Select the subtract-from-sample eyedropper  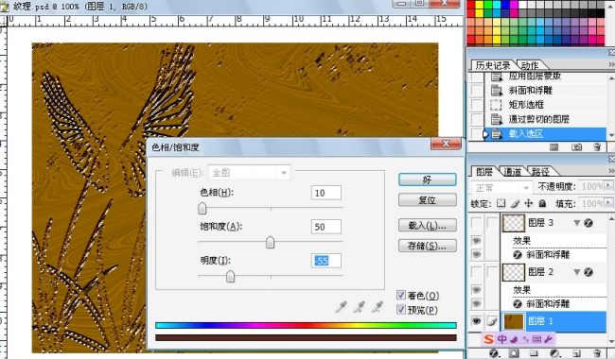(x=378, y=306)
